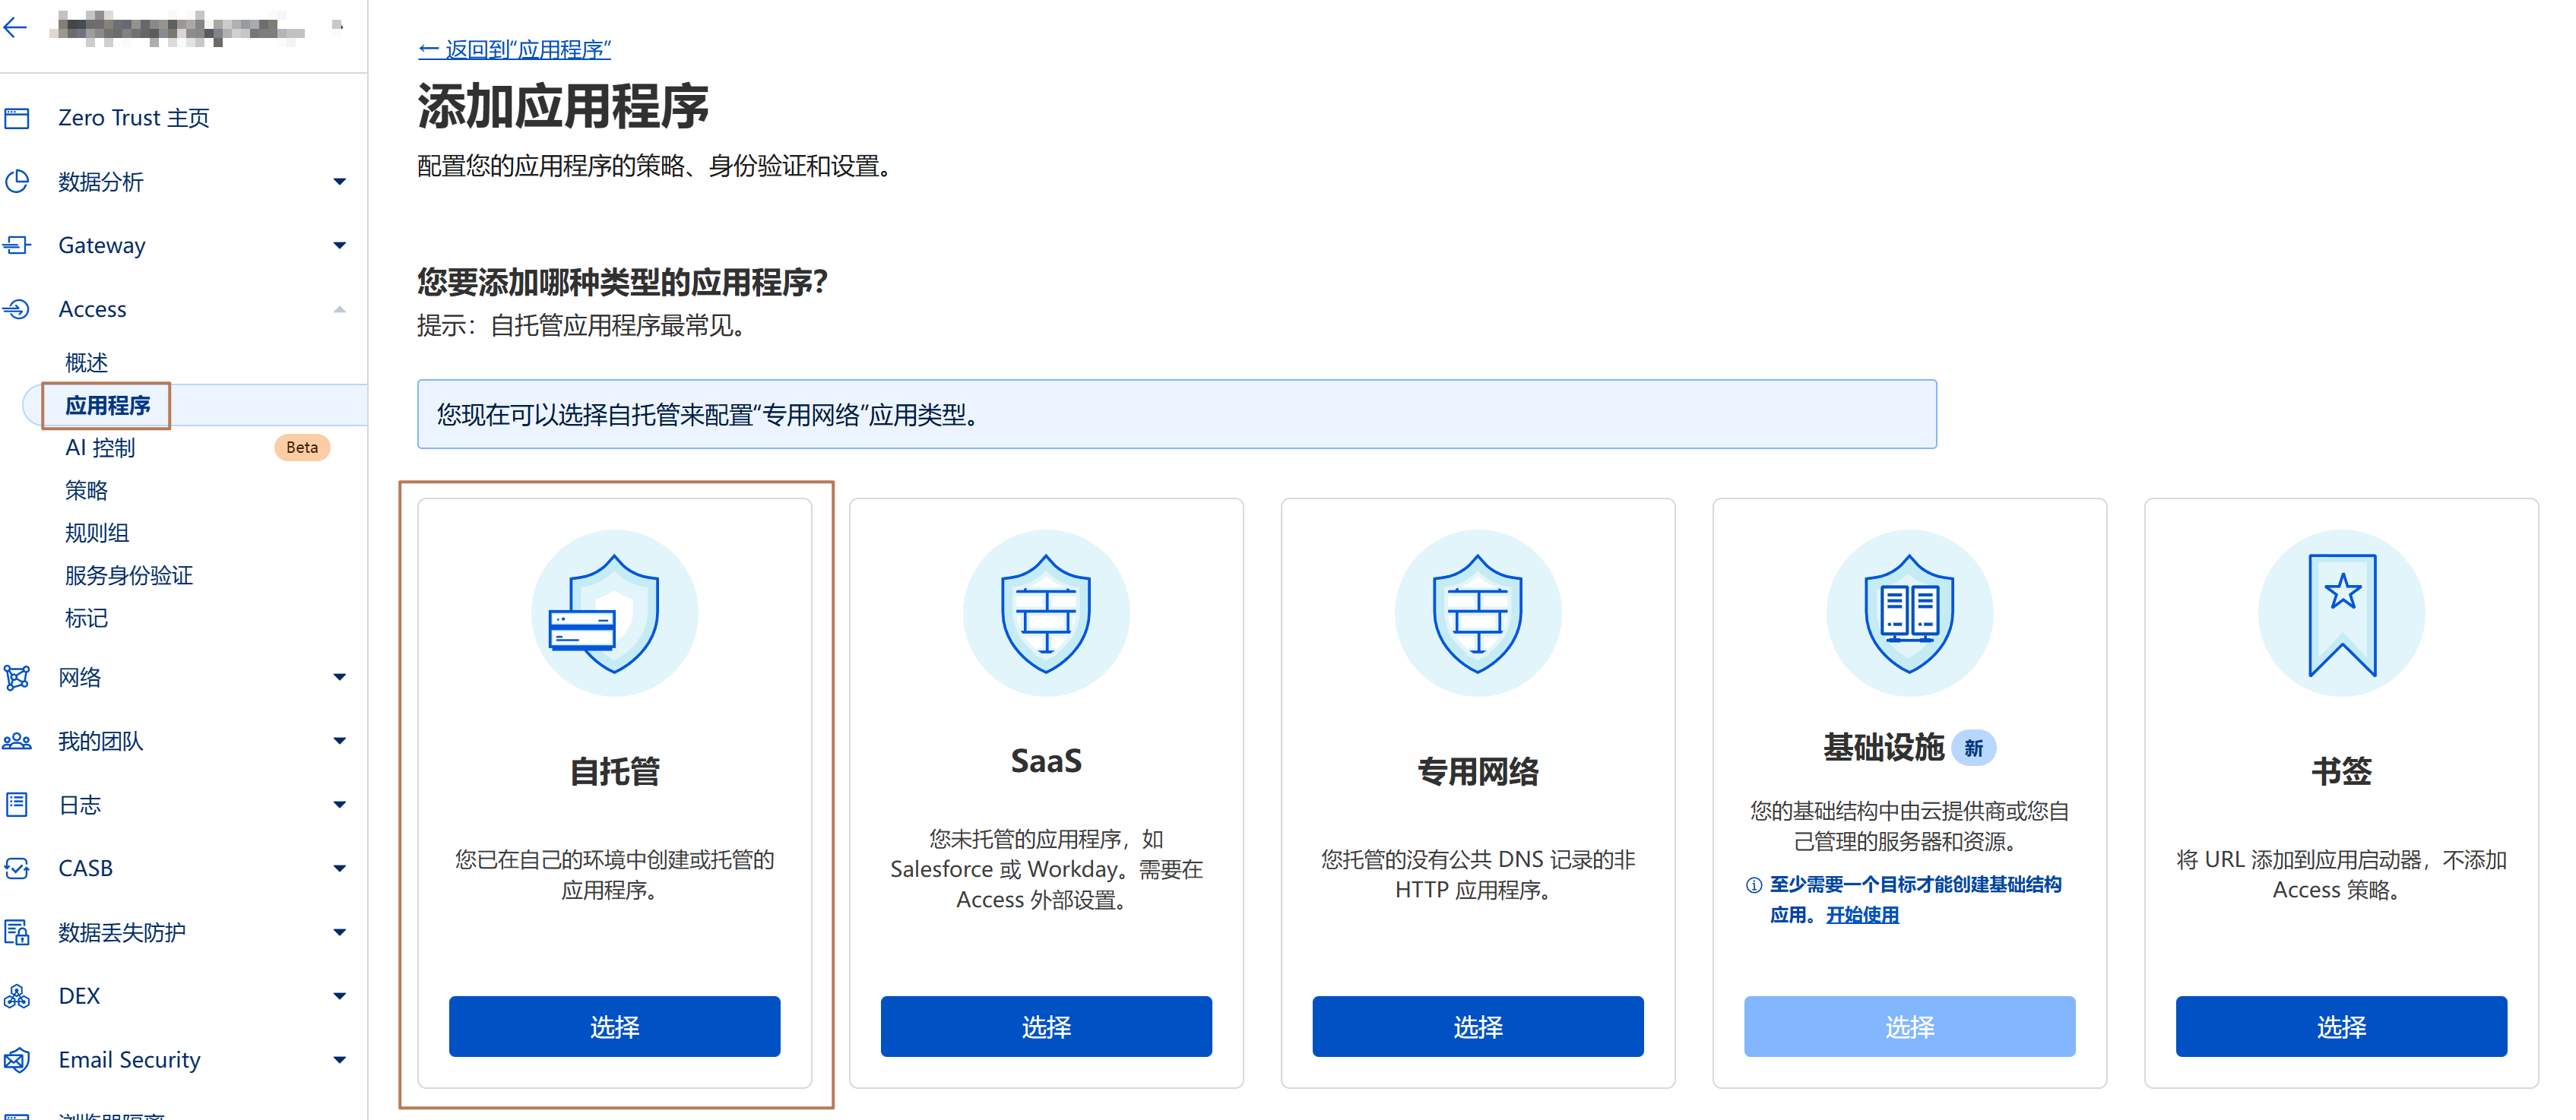Viewport: 2576px width, 1120px height.
Task: Open the 策略 submenu item
Action: click(86, 490)
